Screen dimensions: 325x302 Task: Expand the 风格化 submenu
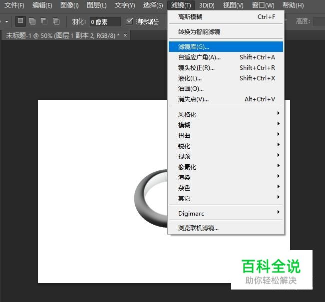pyautogui.click(x=226, y=114)
